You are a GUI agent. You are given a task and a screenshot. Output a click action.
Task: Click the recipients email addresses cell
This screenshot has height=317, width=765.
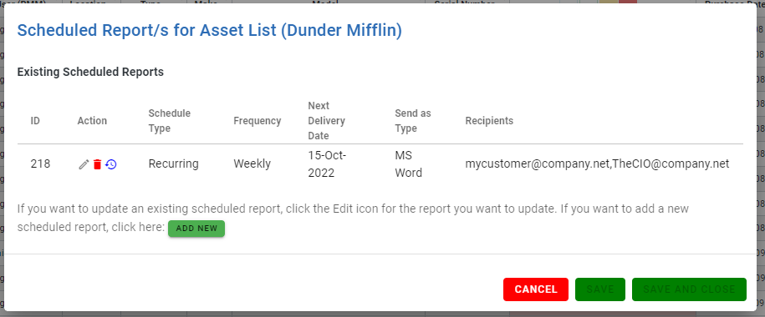coord(597,164)
